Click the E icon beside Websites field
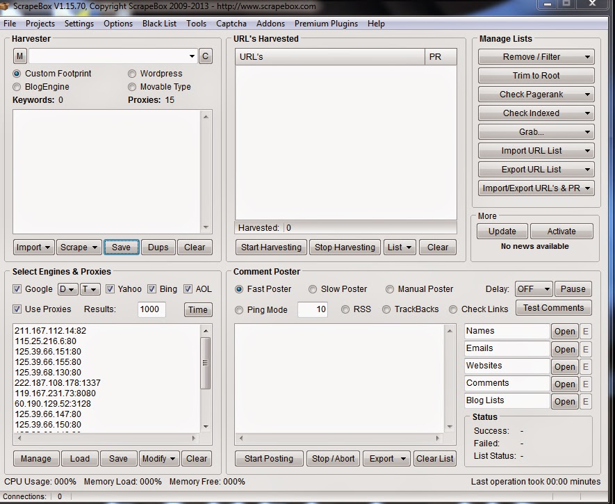This screenshot has width=615, height=504. [584, 366]
